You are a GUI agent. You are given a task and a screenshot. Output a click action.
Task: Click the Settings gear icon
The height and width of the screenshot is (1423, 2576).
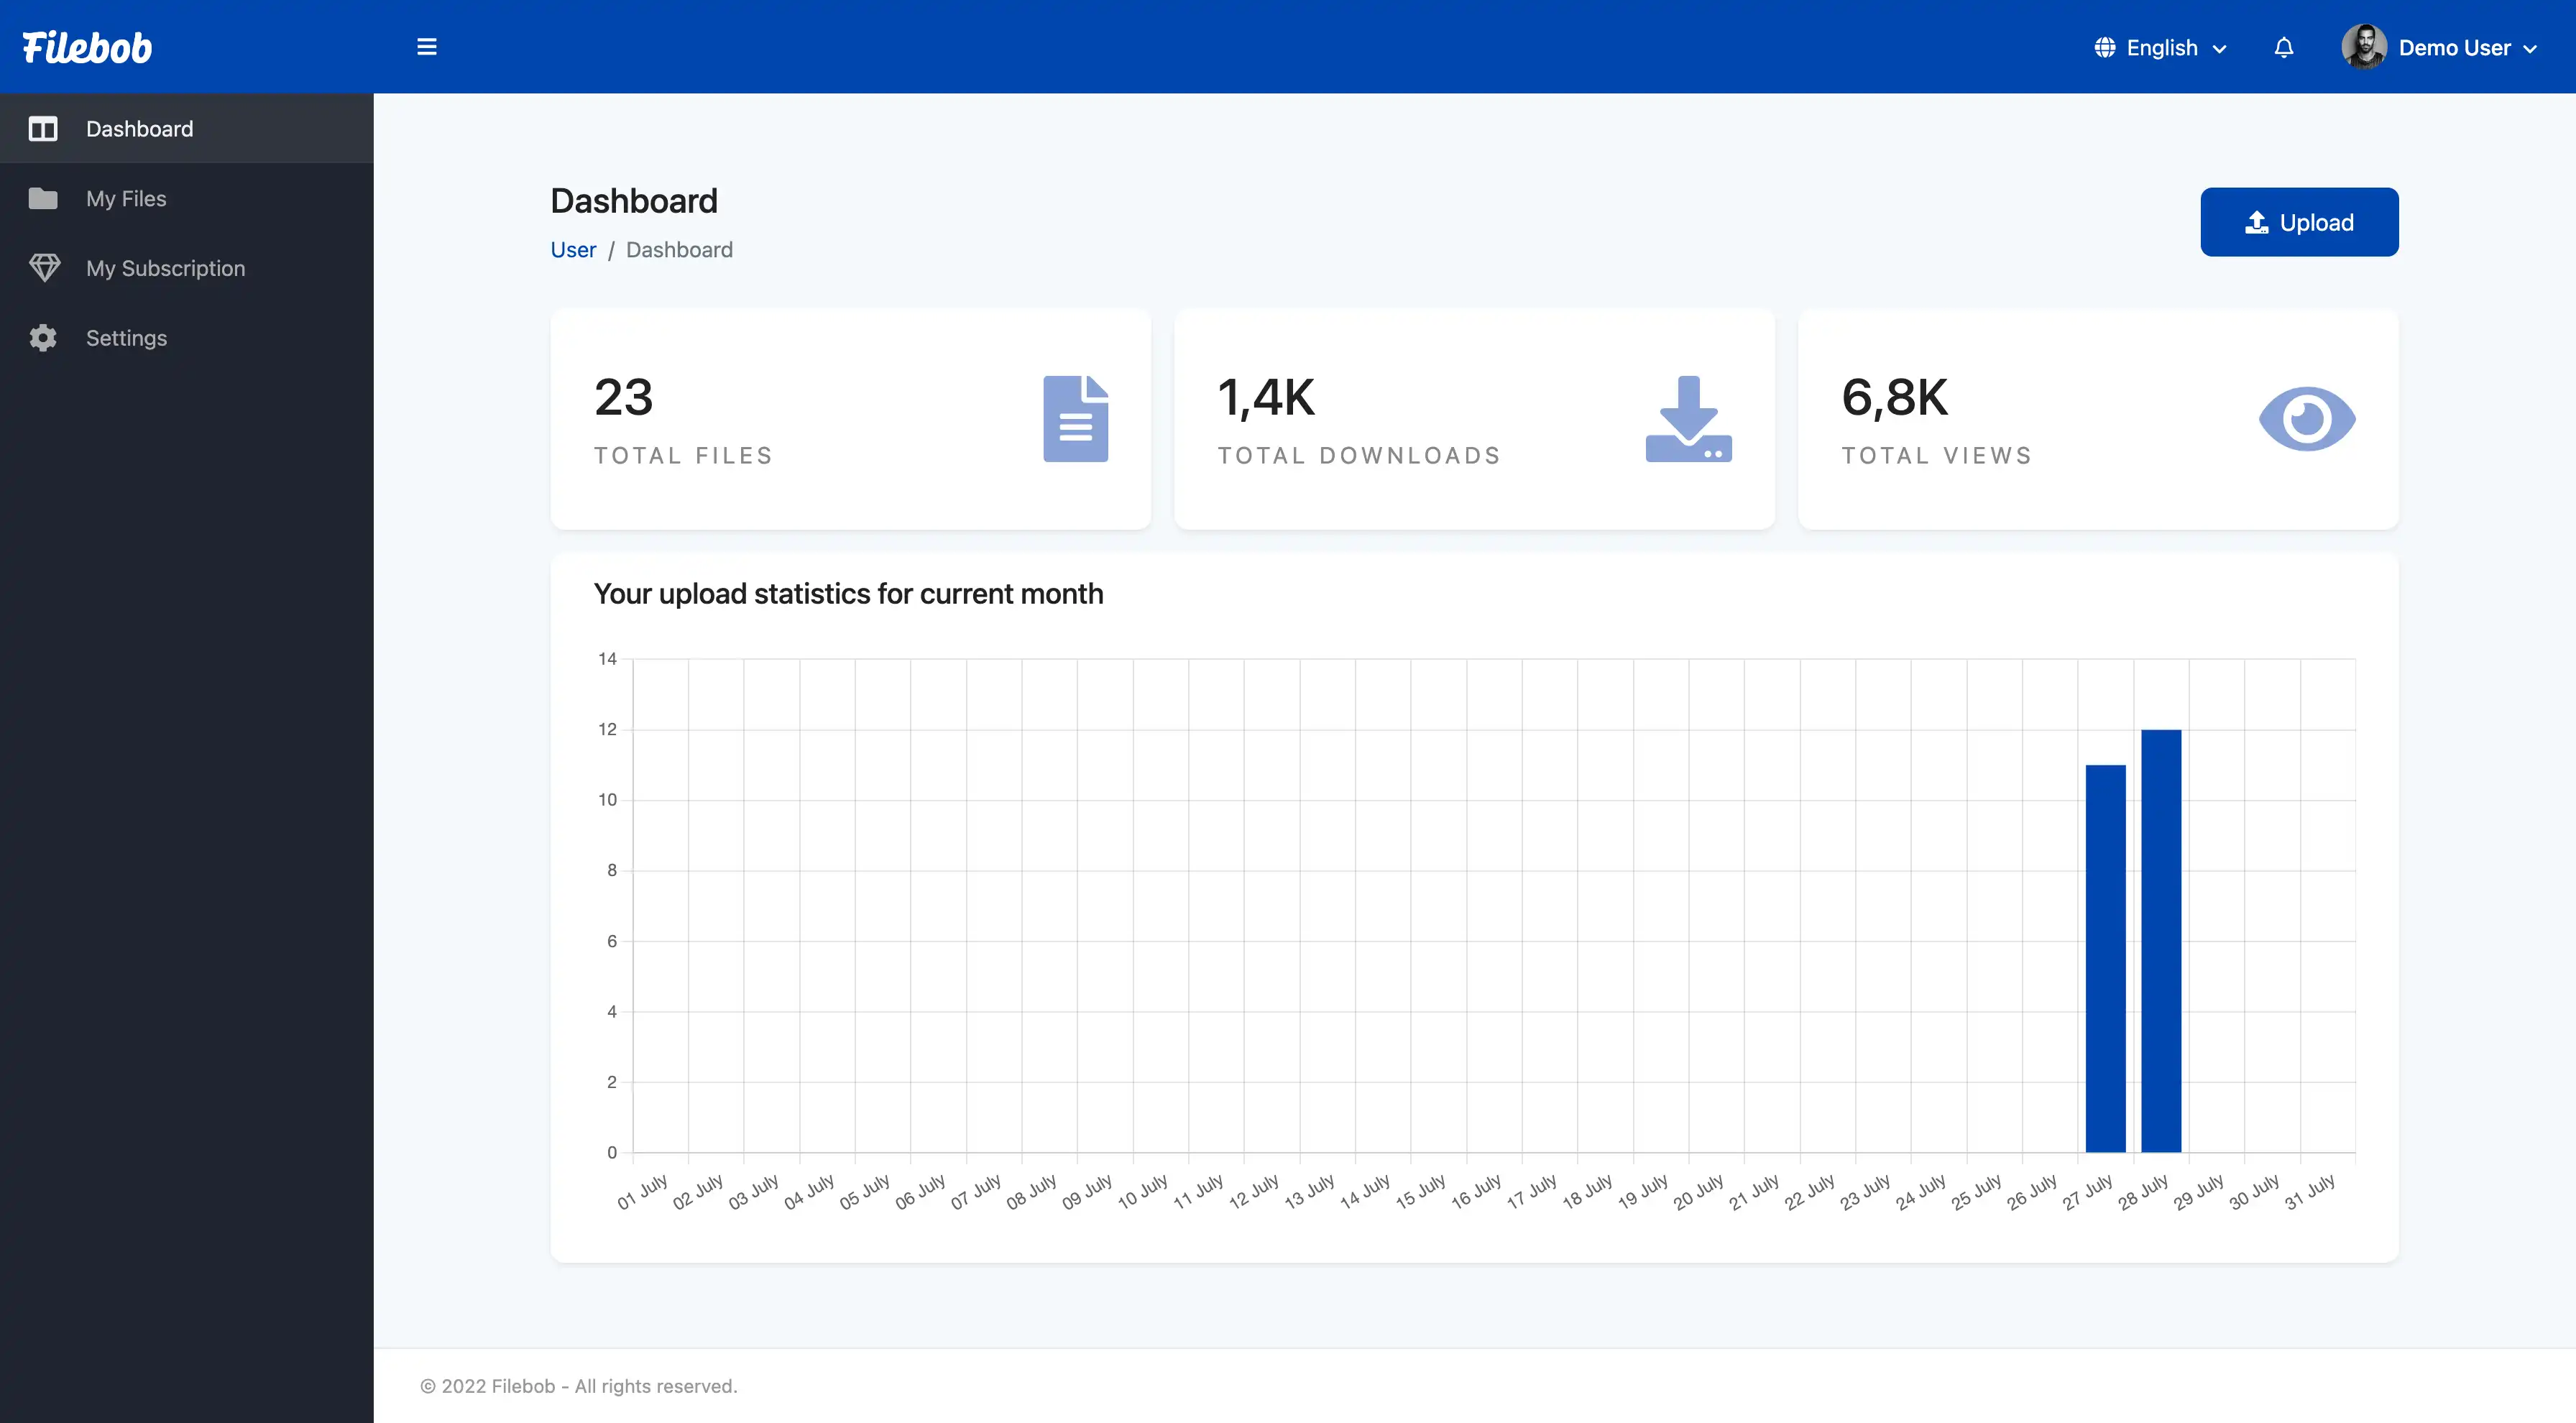[x=43, y=338]
